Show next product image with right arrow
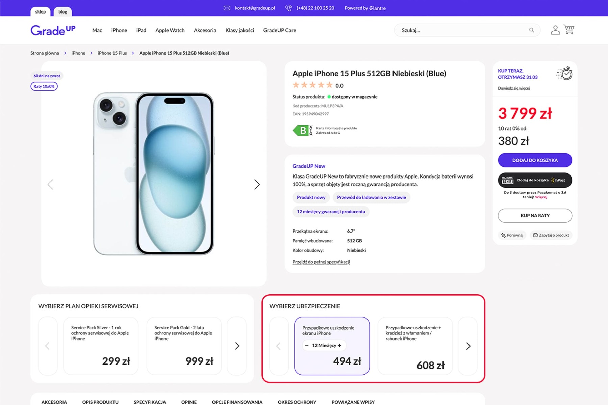 pos(257,184)
